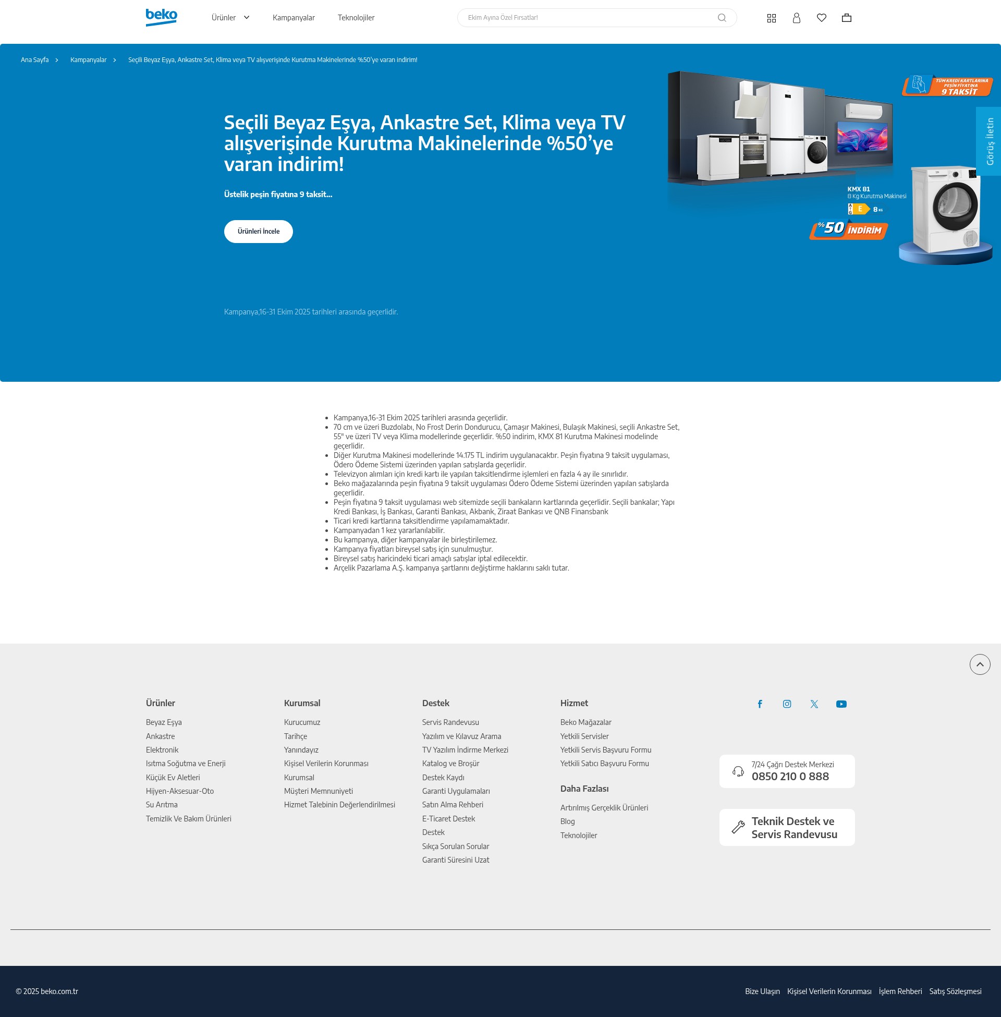Open Katalog ve Broşür link
This screenshot has width=1001, height=1017.
[x=450, y=764]
